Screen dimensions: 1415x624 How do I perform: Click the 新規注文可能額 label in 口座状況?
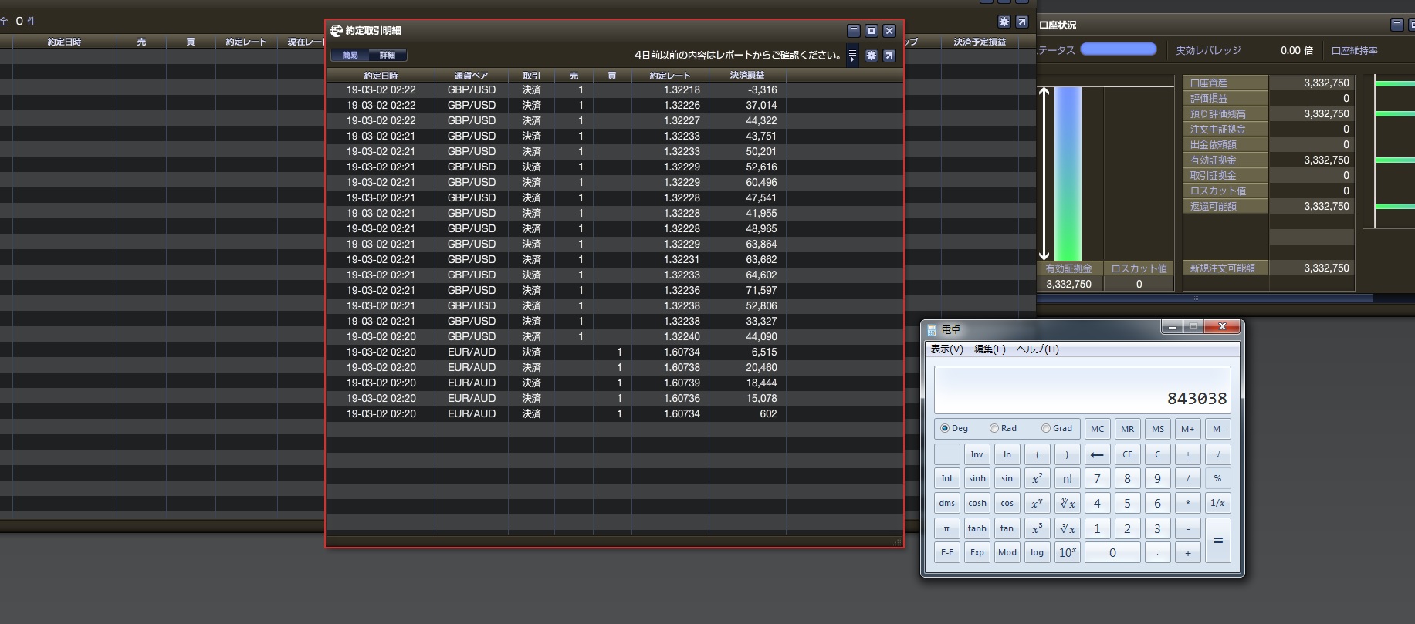pyautogui.click(x=1223, y=268)
